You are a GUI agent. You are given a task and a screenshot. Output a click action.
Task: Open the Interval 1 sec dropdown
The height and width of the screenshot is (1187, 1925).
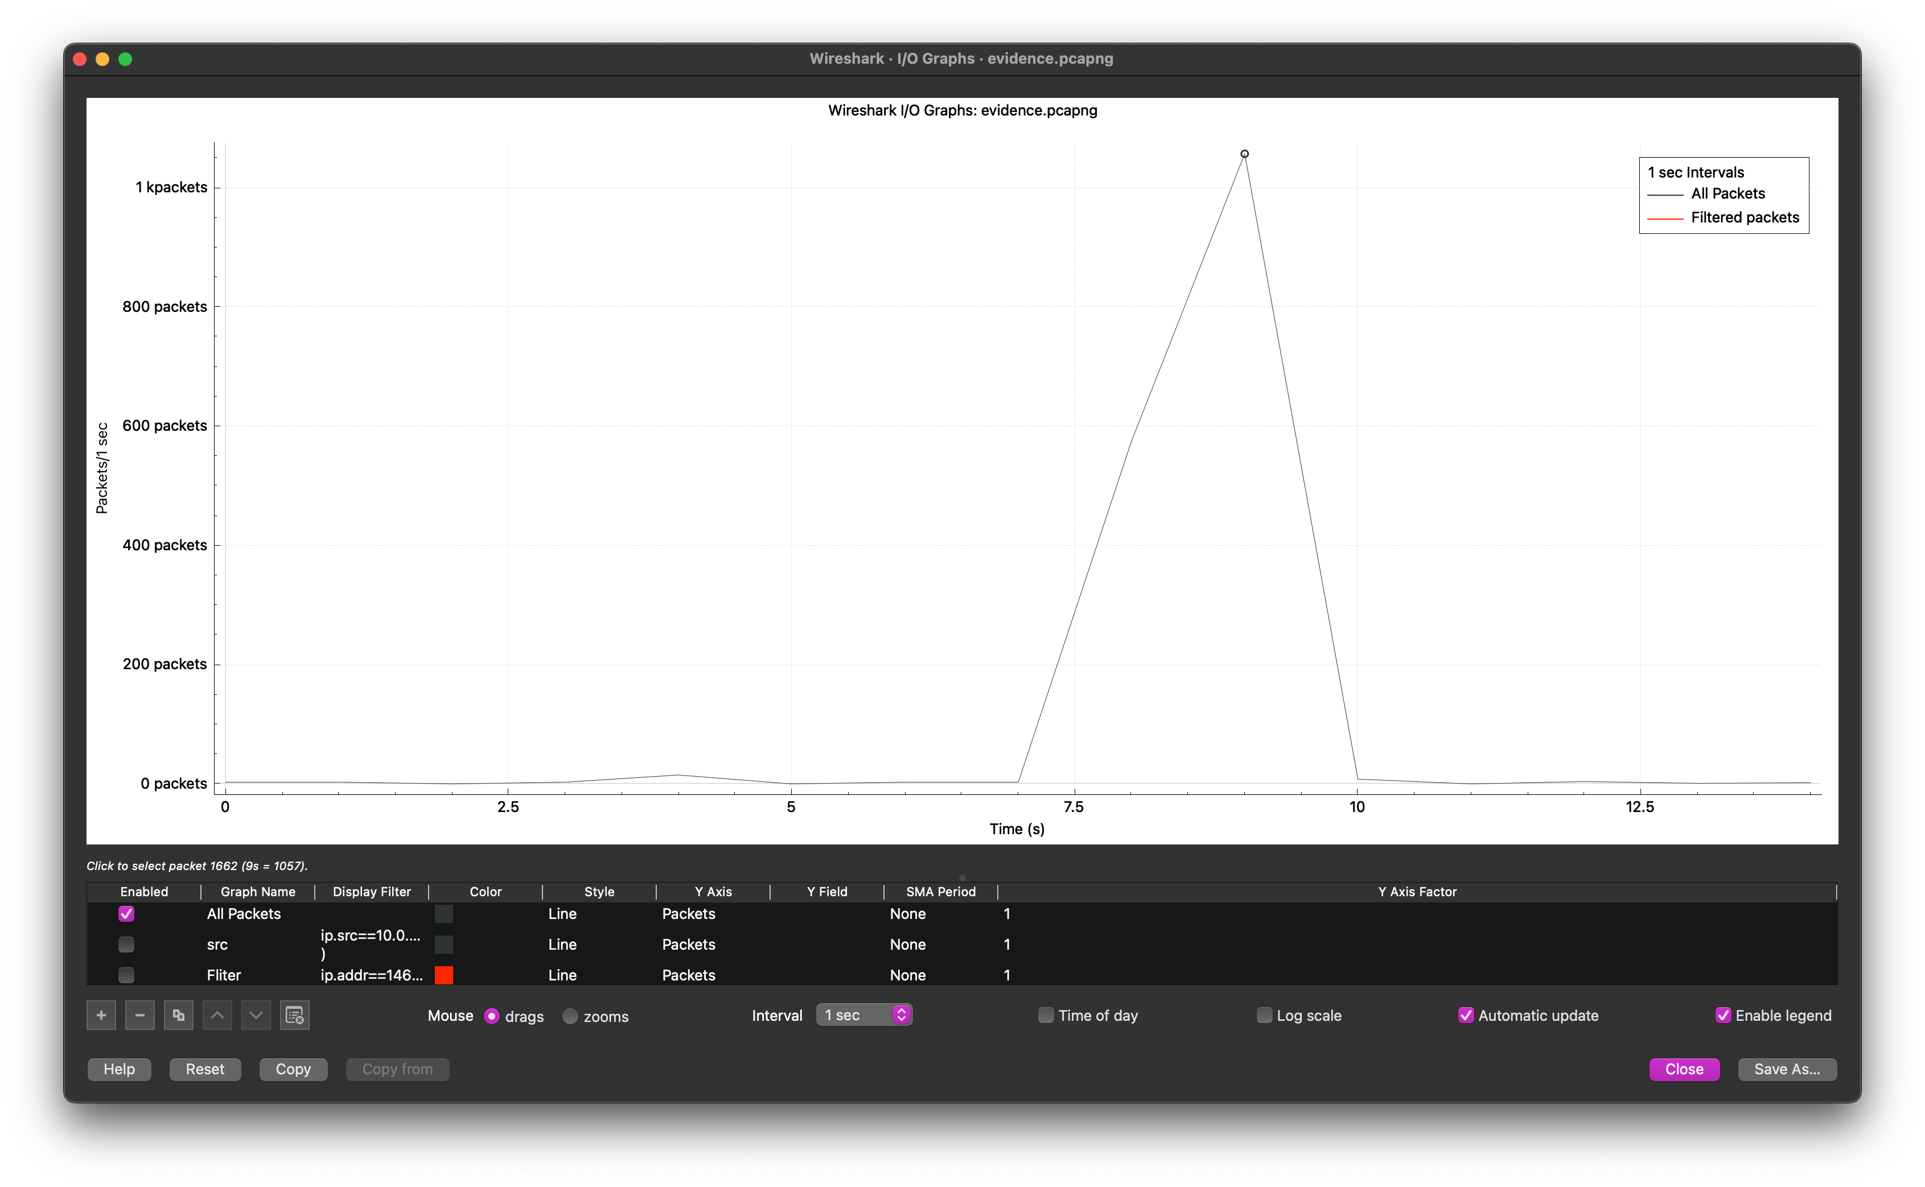pyautogui.click(x=863, y=1015)
